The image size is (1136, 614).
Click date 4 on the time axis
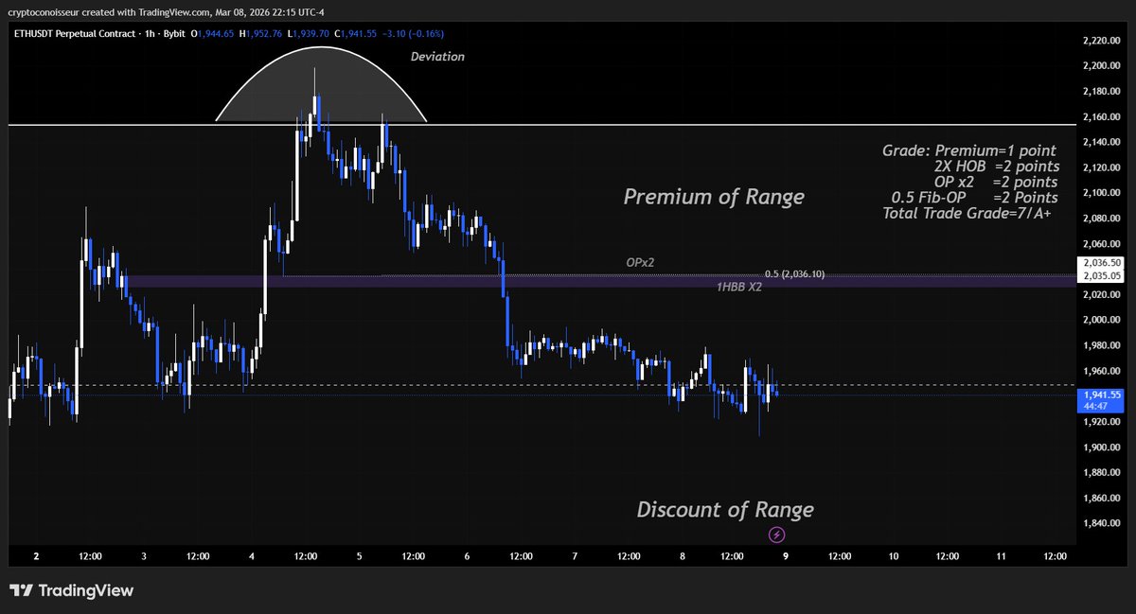coord(251,556)
